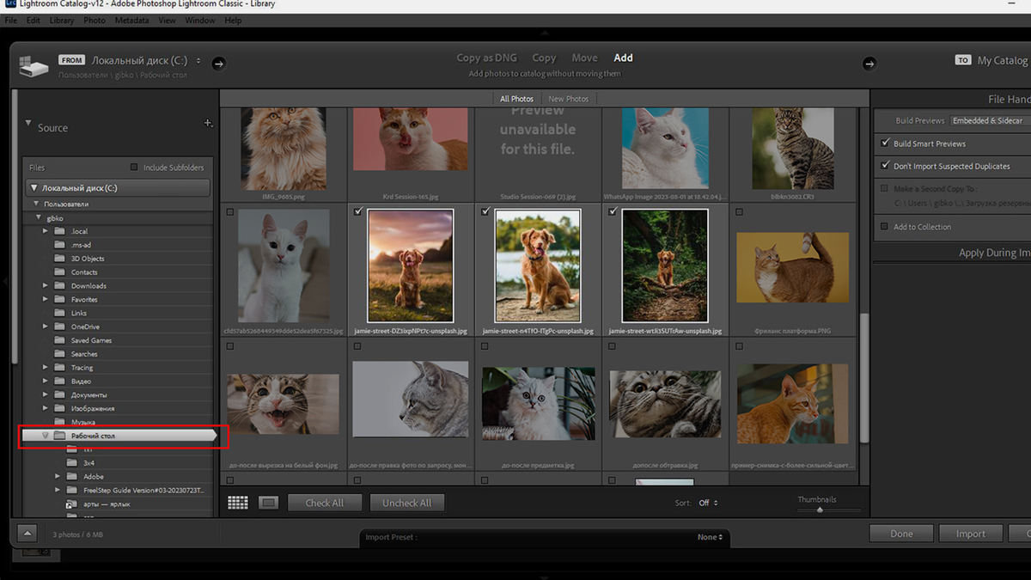The image size is (1031, 580).
Task: Expand the Adobe folder
Action: coord(58,476)
